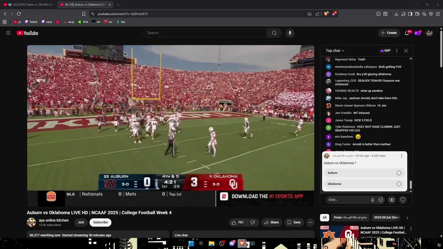Screen dimensions: 443x249
Task: Open poll options three-dot menu
Action: tap(401, 156)
